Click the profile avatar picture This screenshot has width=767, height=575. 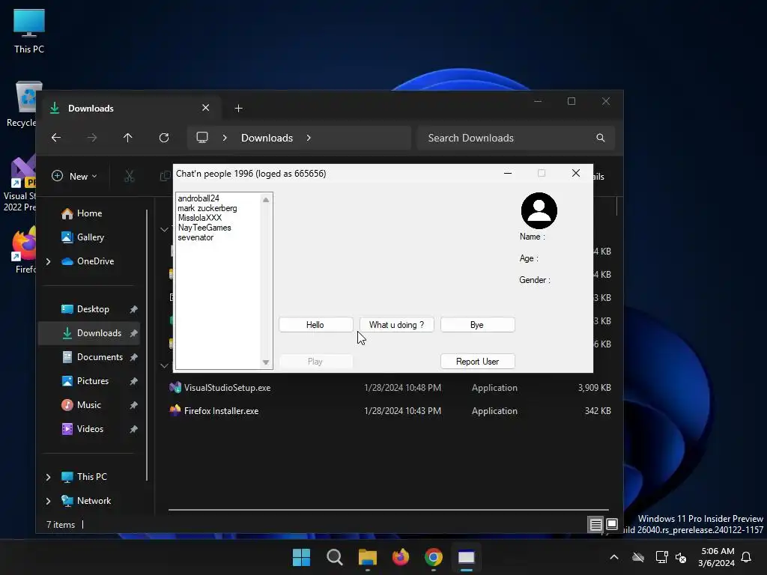539,210
